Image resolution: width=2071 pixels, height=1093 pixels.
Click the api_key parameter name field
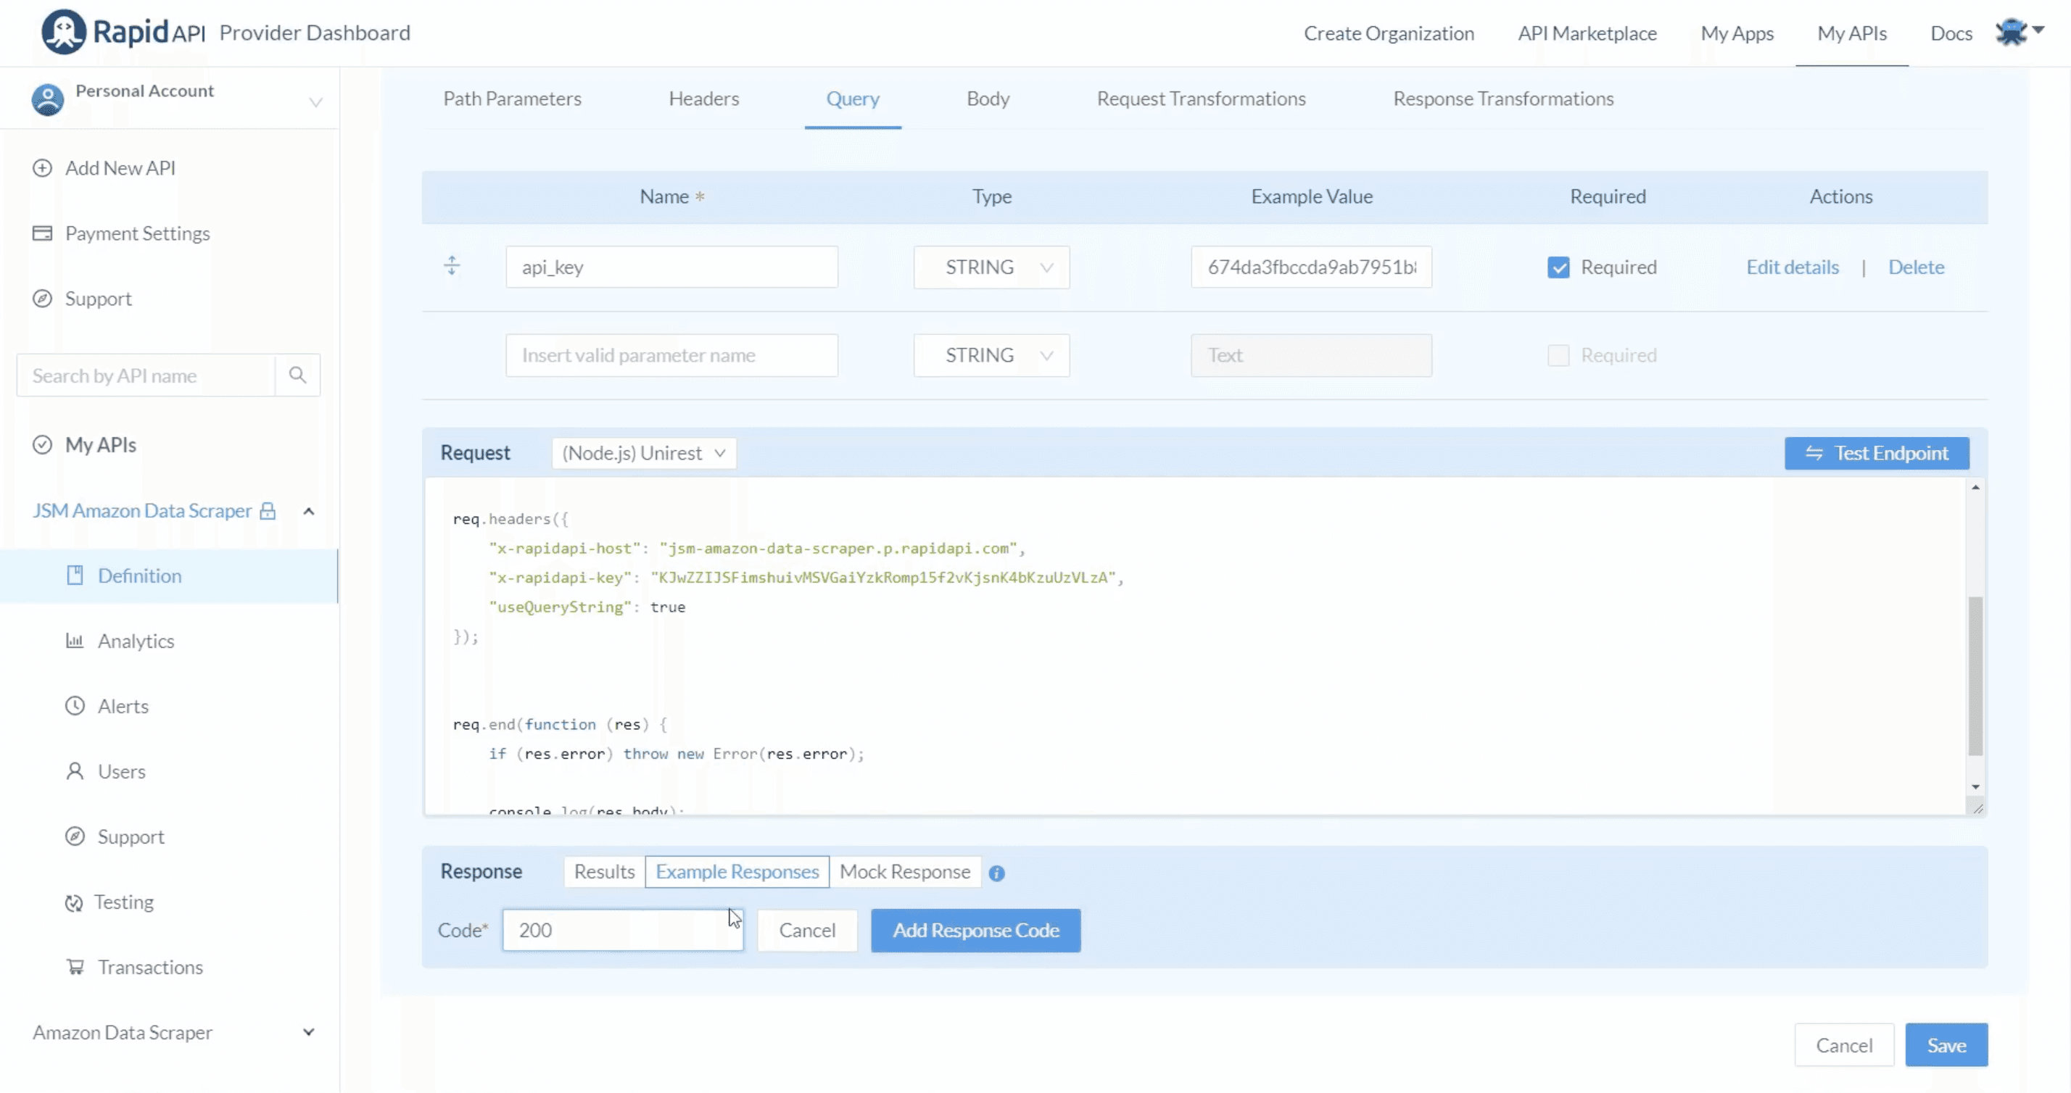click(671, 267)
